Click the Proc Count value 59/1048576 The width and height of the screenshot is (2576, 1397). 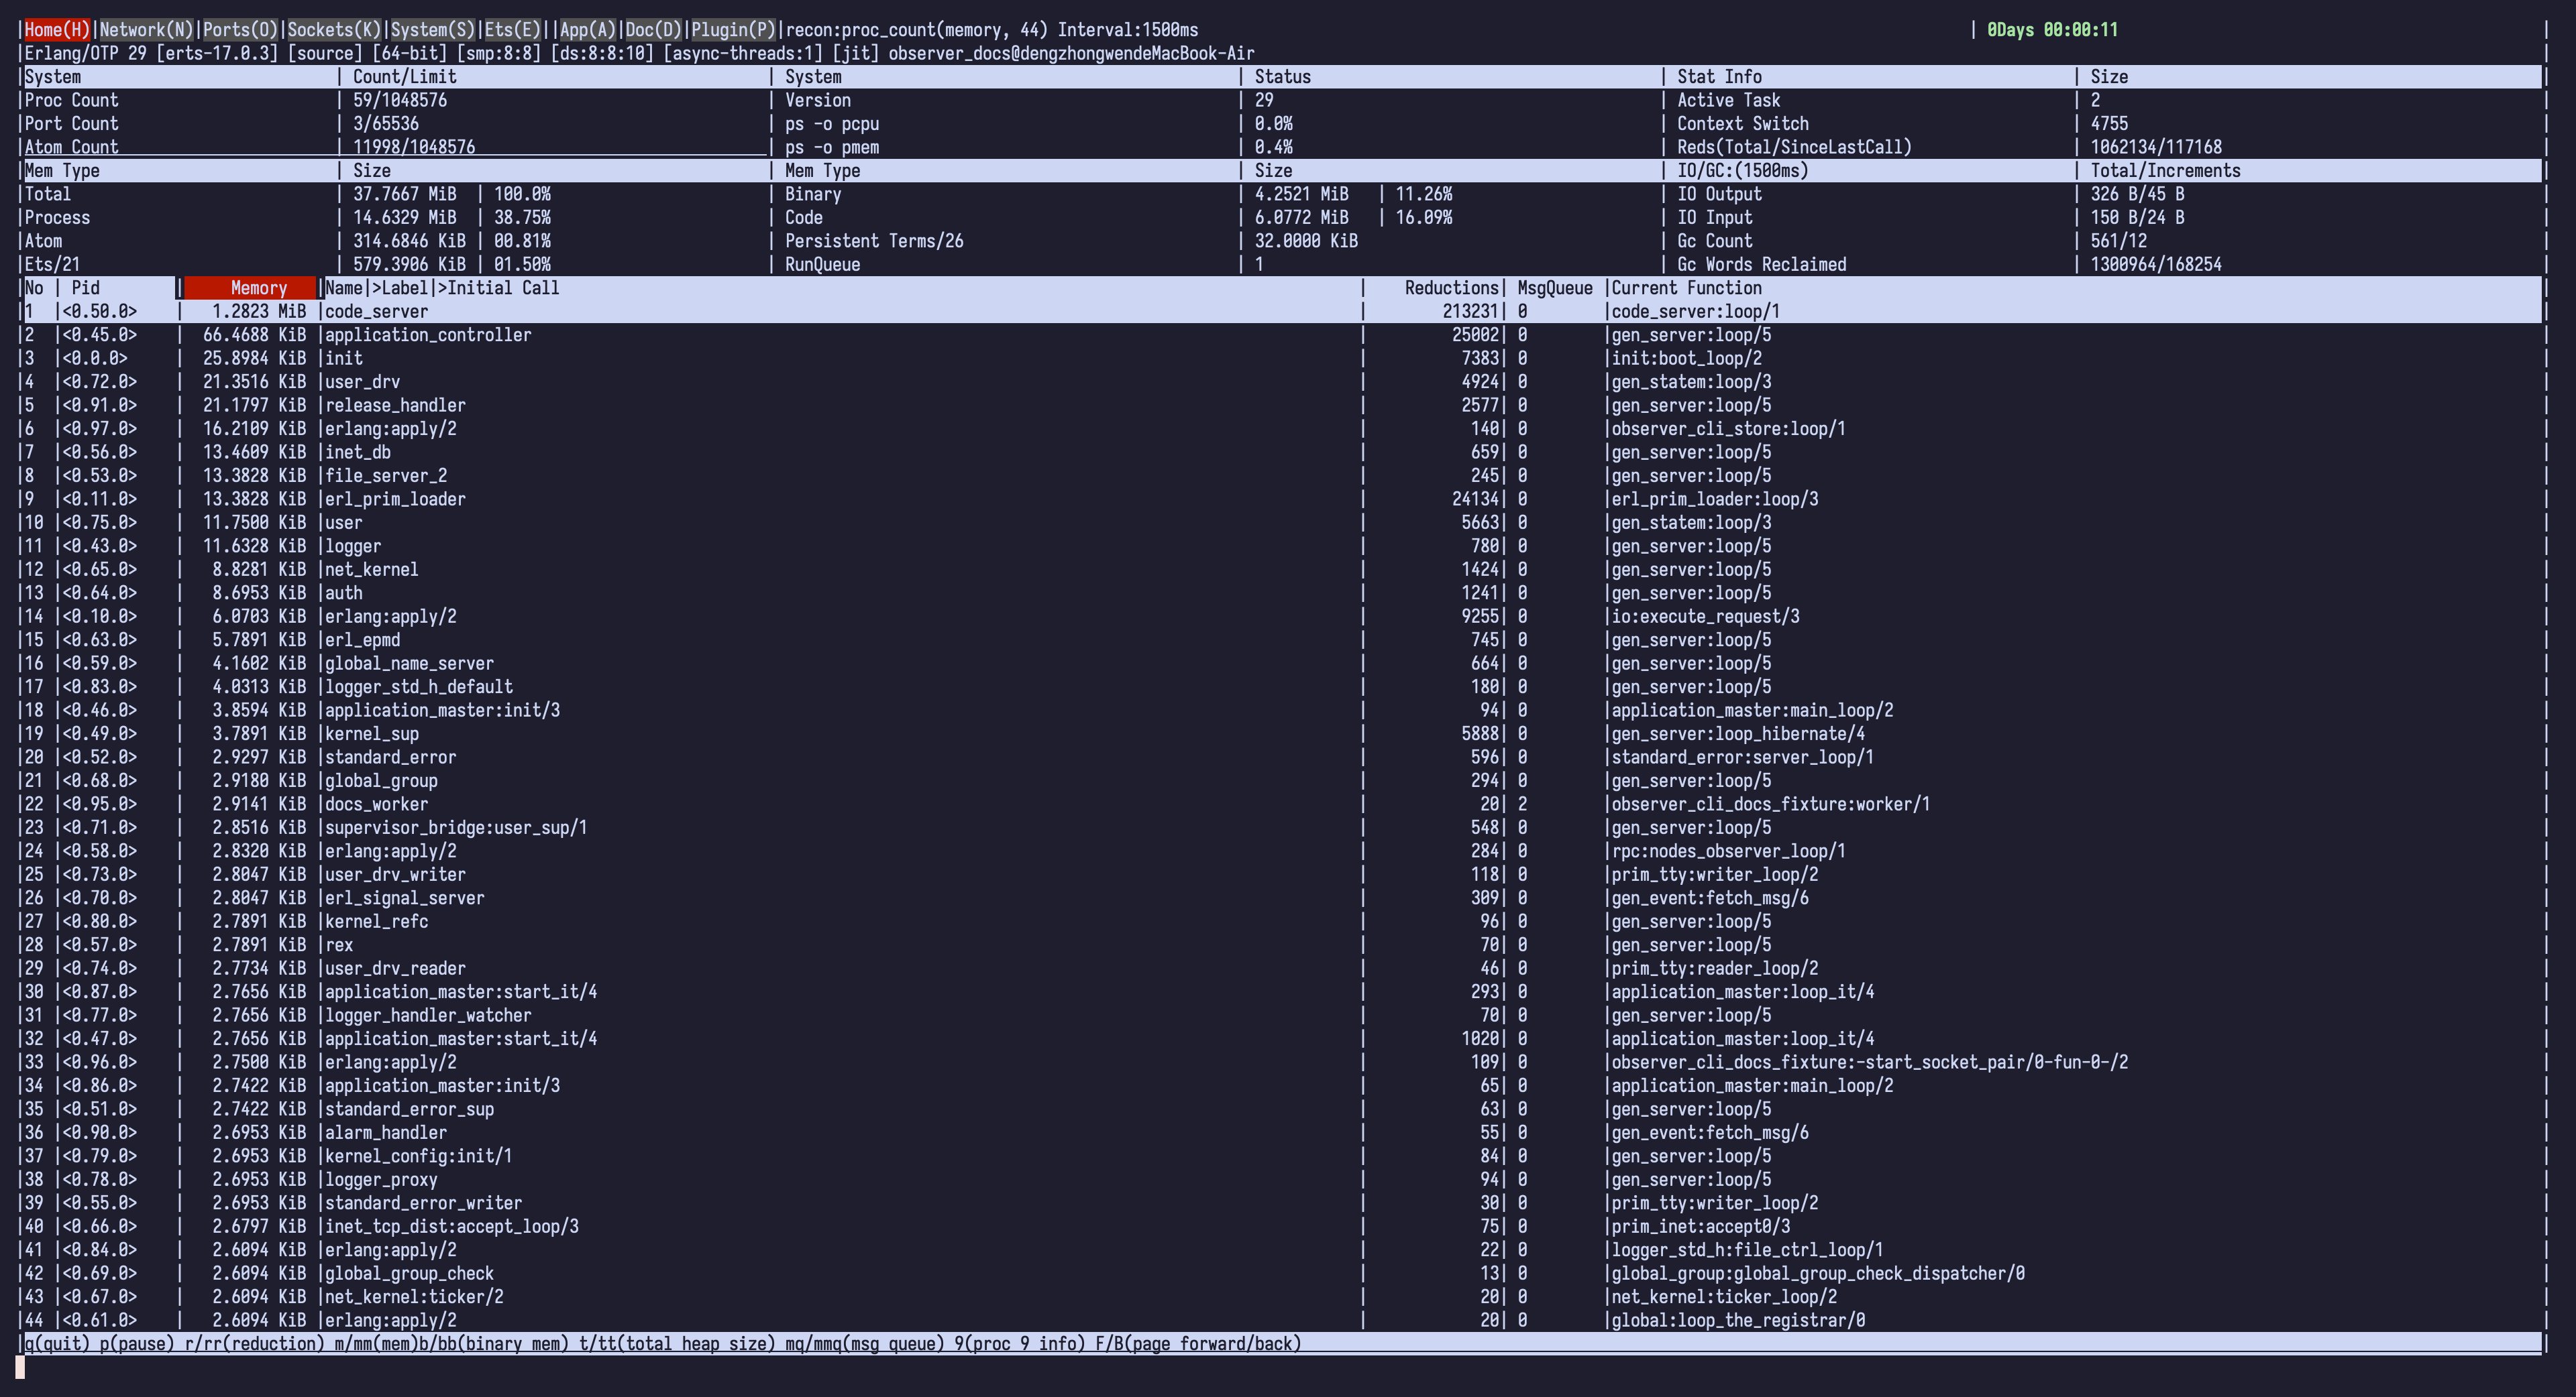[400, 101]
